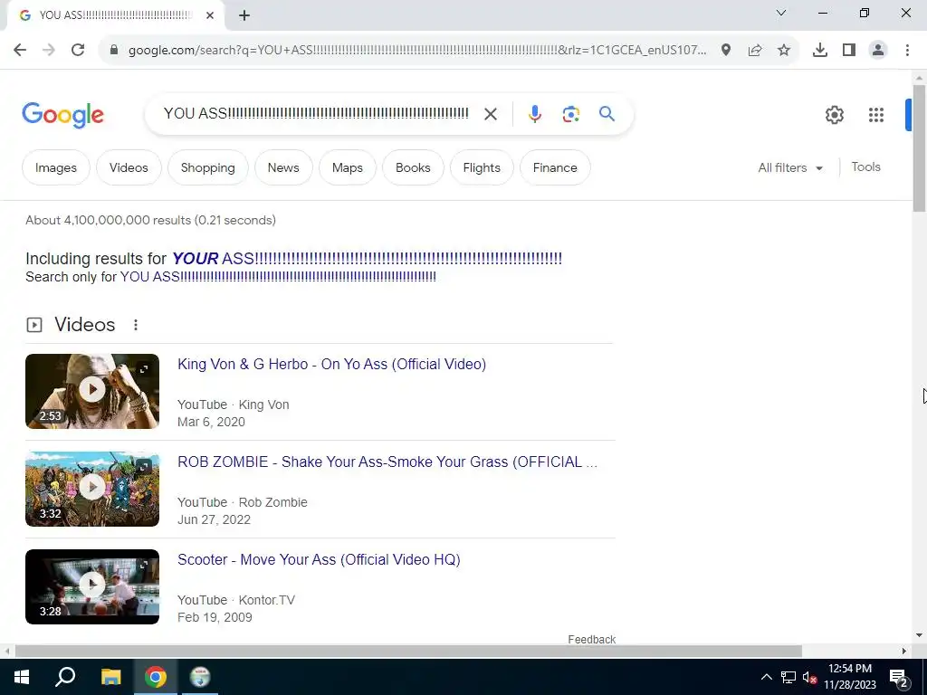Open Videos section three-dot options

click(x=136, y=325)
